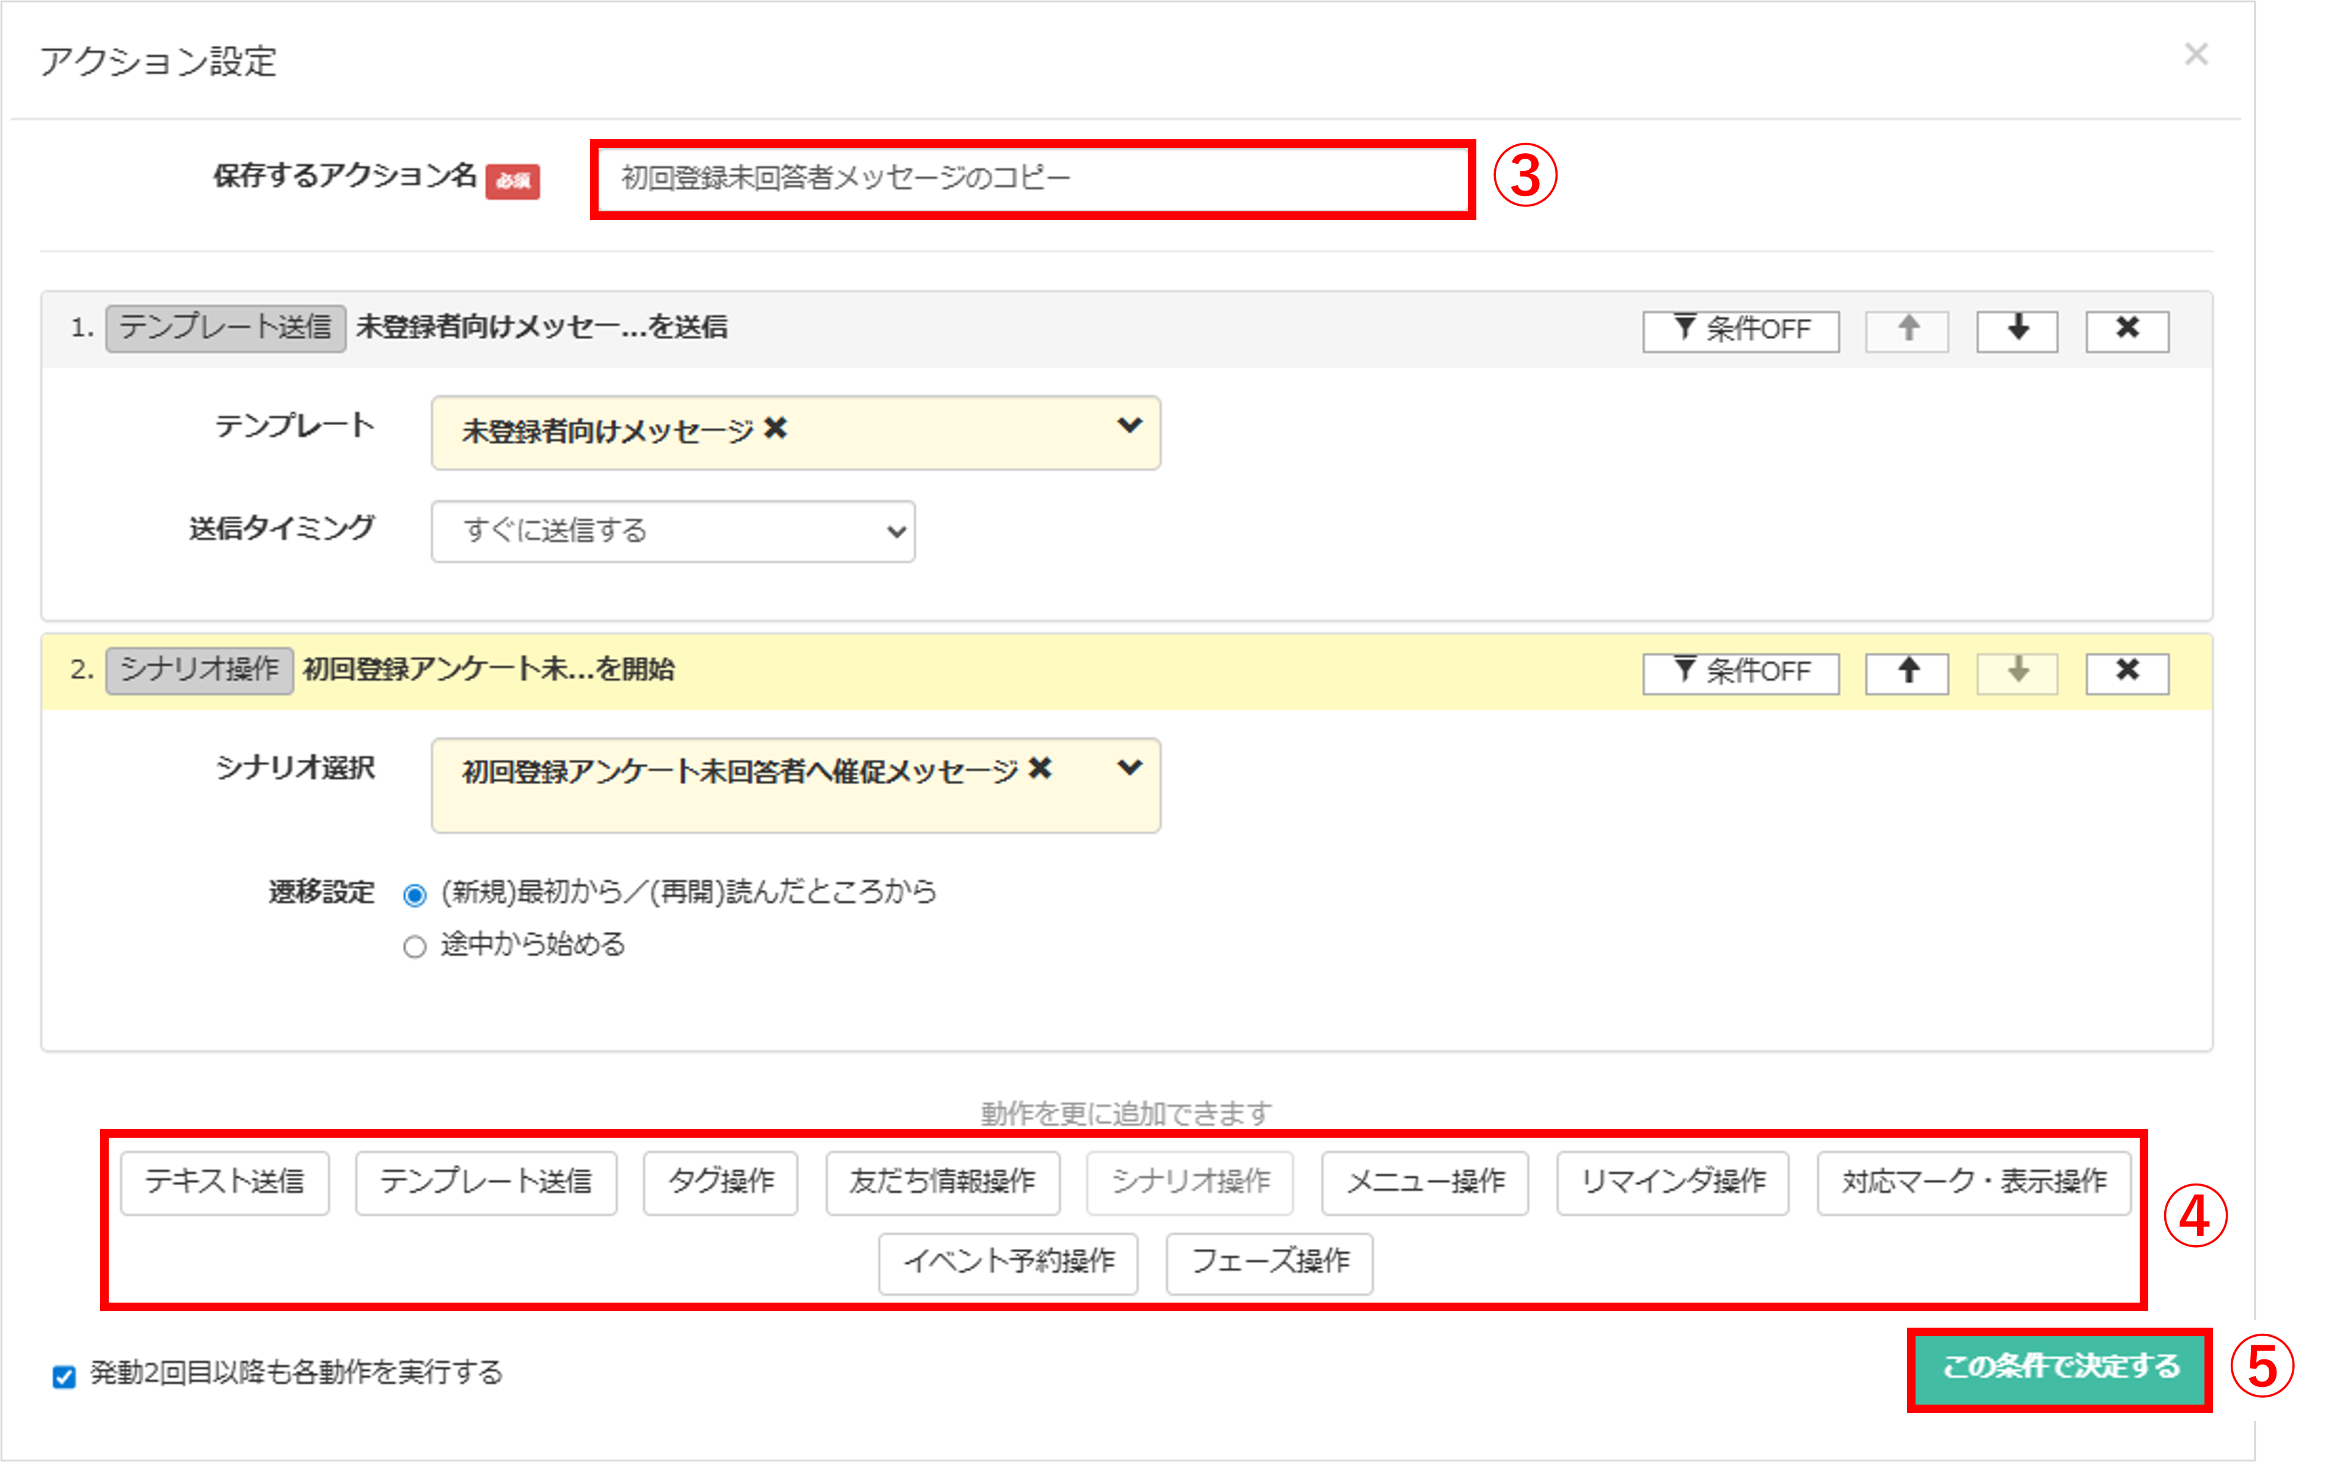Viewport: 2337px width, 1462px height.
Task: Add a フェーズ操作 action
Action: click(1269, 1263)
